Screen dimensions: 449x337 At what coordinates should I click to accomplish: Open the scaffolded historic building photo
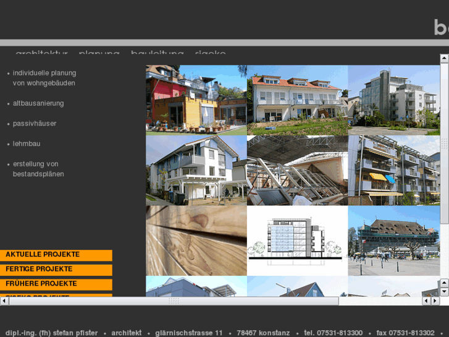[394, 241]
